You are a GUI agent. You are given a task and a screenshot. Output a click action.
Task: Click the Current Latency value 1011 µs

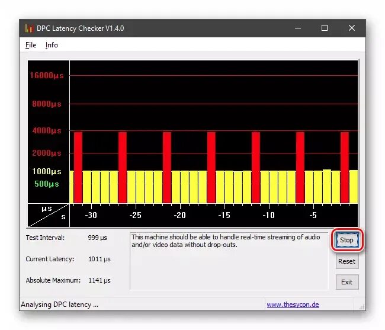click(100, 259)
